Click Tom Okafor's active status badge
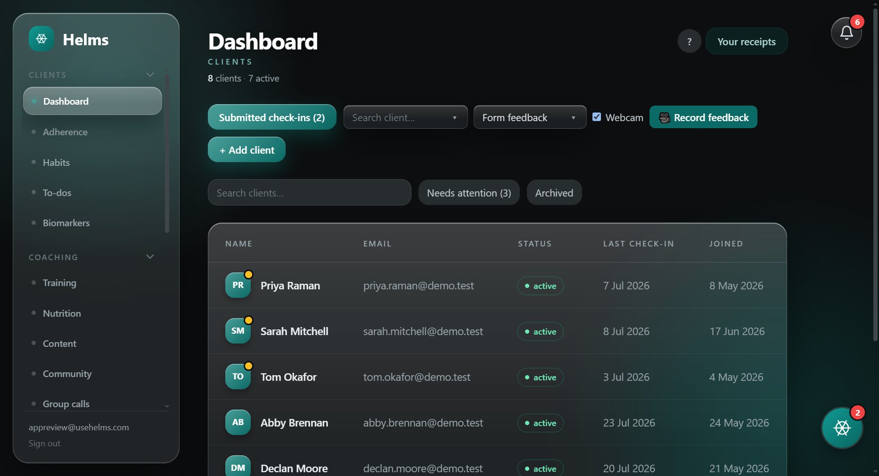The width and height of the screenshot is (879, 476). [x=541, y=377]
